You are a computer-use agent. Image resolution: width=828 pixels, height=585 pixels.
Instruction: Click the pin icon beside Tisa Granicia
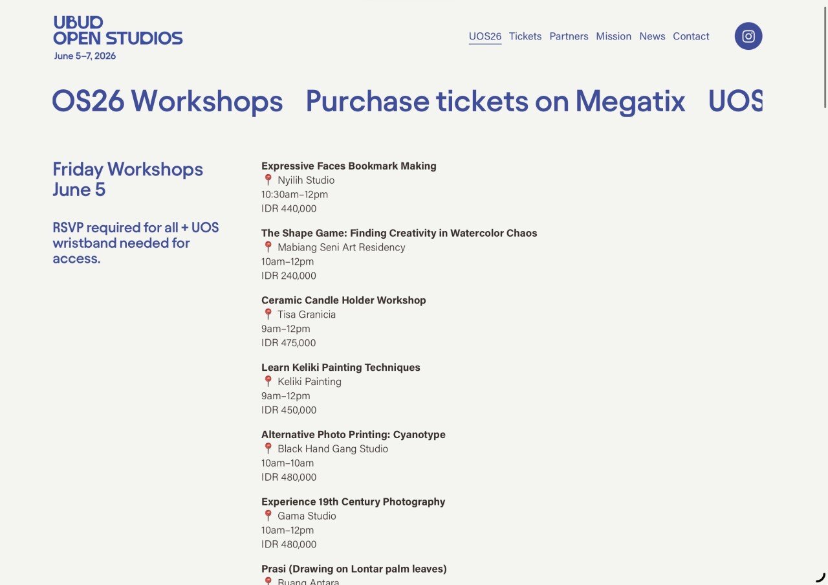pos(268,315)
